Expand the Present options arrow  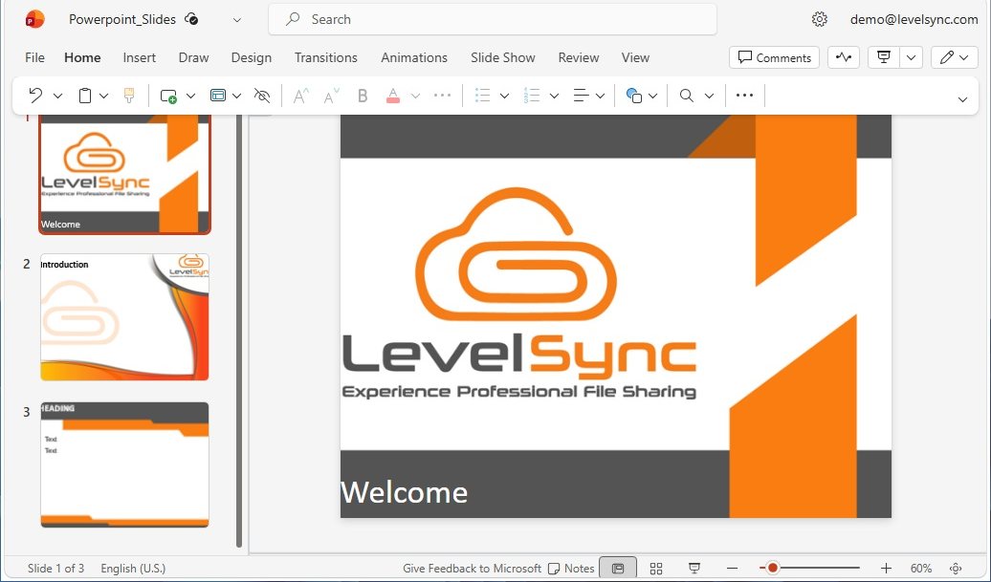911,57
